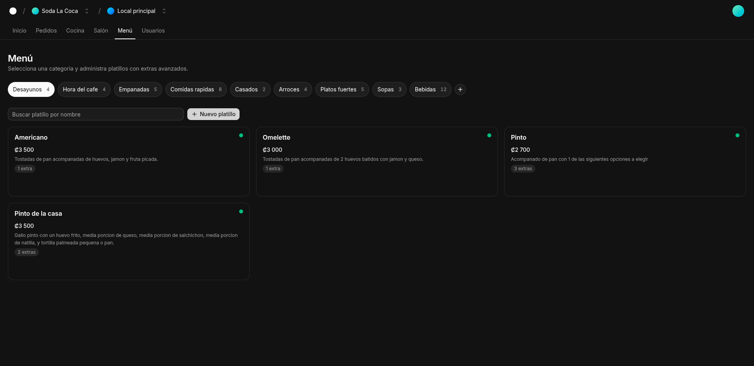Screen dimensions: 754x366
Task: Select the Bebidas category chip
Action: click(430, 89)
